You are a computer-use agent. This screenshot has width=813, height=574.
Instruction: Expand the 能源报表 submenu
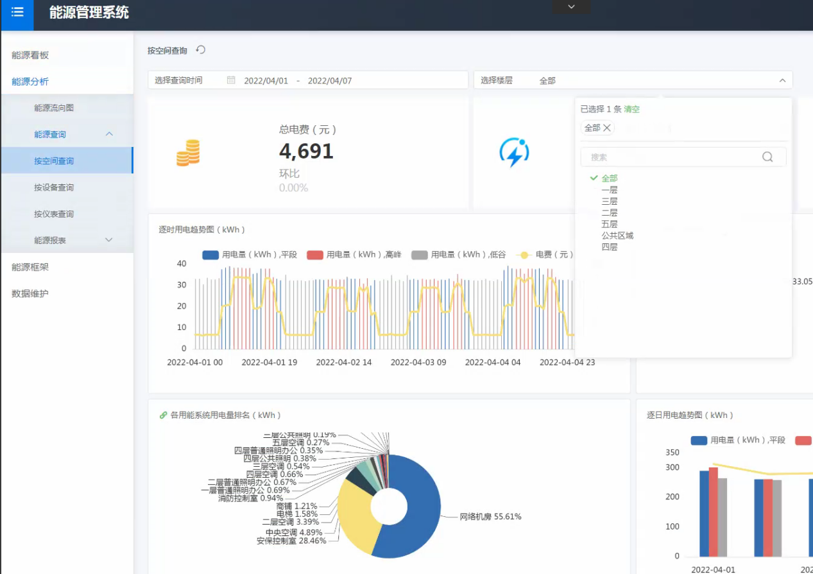coord(109,240)
